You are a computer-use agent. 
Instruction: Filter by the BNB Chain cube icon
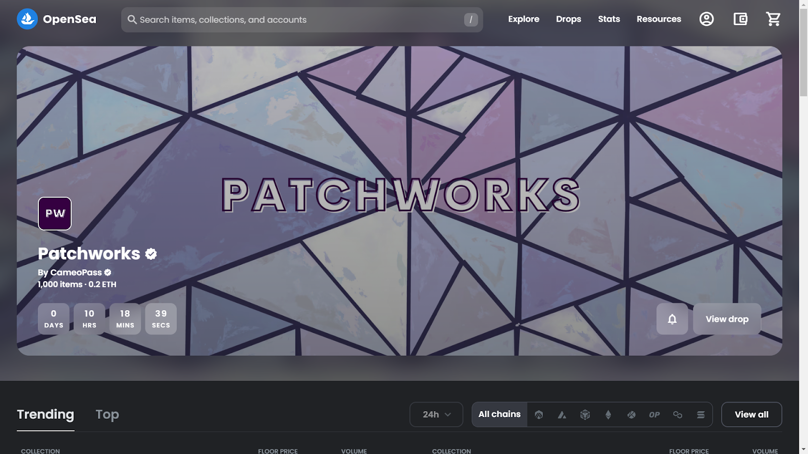(x=585, y=415)
